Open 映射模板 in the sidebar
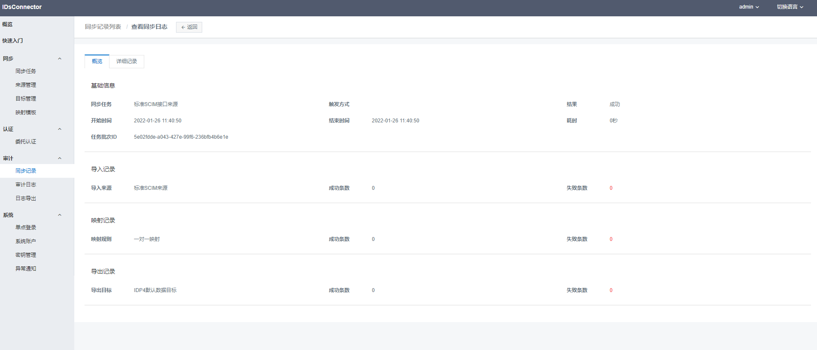This screenshot has height=350, width=817. point(26,113)
